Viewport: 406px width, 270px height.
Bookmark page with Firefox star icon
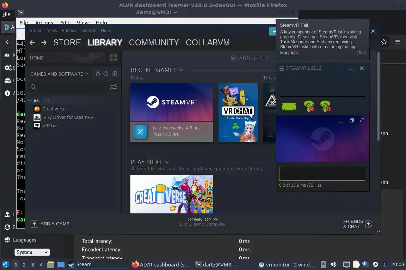[384, 42]
